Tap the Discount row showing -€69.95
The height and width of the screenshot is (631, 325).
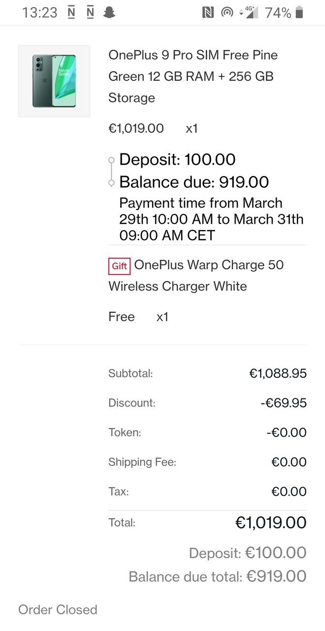(x=207, y=403)
